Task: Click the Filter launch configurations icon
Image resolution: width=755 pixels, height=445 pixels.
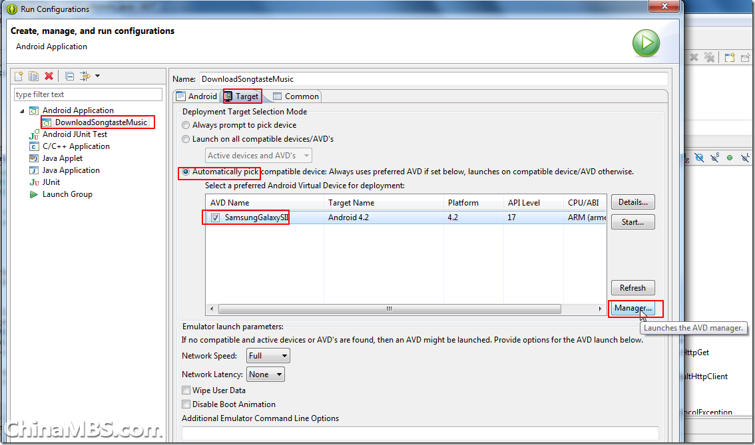Action: (85, 76)
